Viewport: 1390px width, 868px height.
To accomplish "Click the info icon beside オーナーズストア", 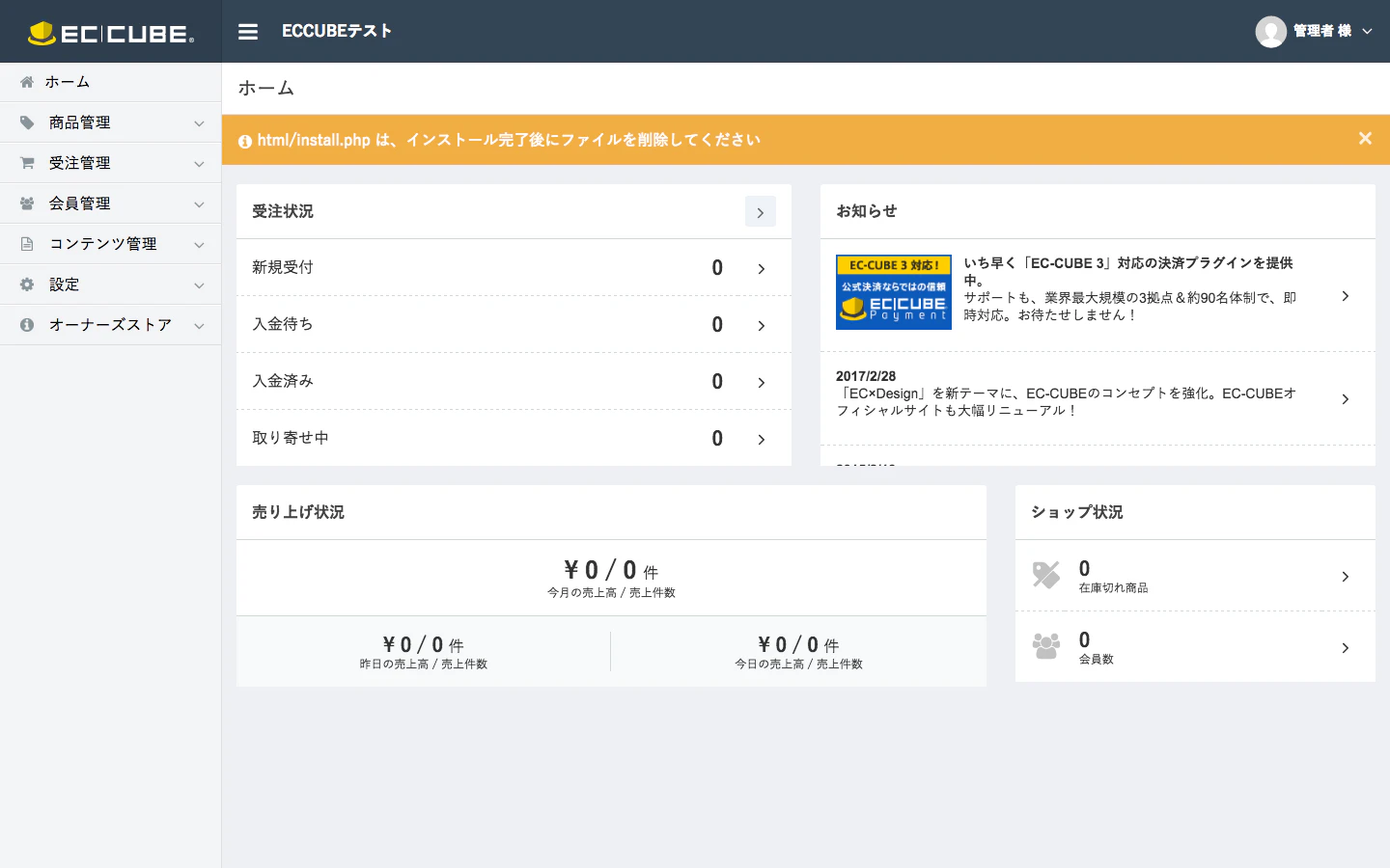I will [x=27, y=325].
